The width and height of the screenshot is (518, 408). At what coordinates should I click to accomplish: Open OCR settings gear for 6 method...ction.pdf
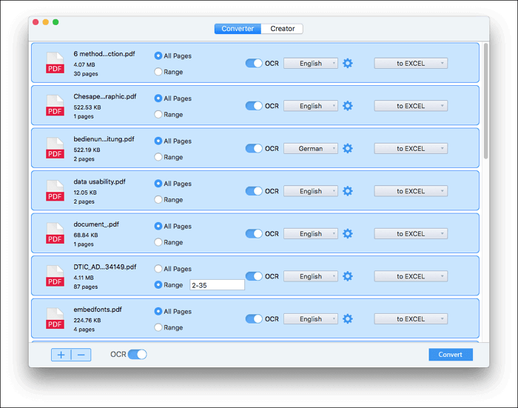click(x=348, y=64)
